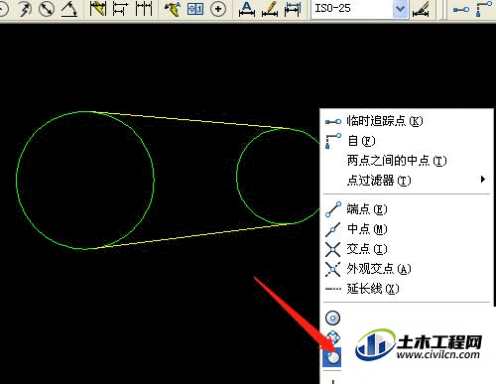Click the Center snap icon in menu

pyautogui.click(x=332, y=319)
